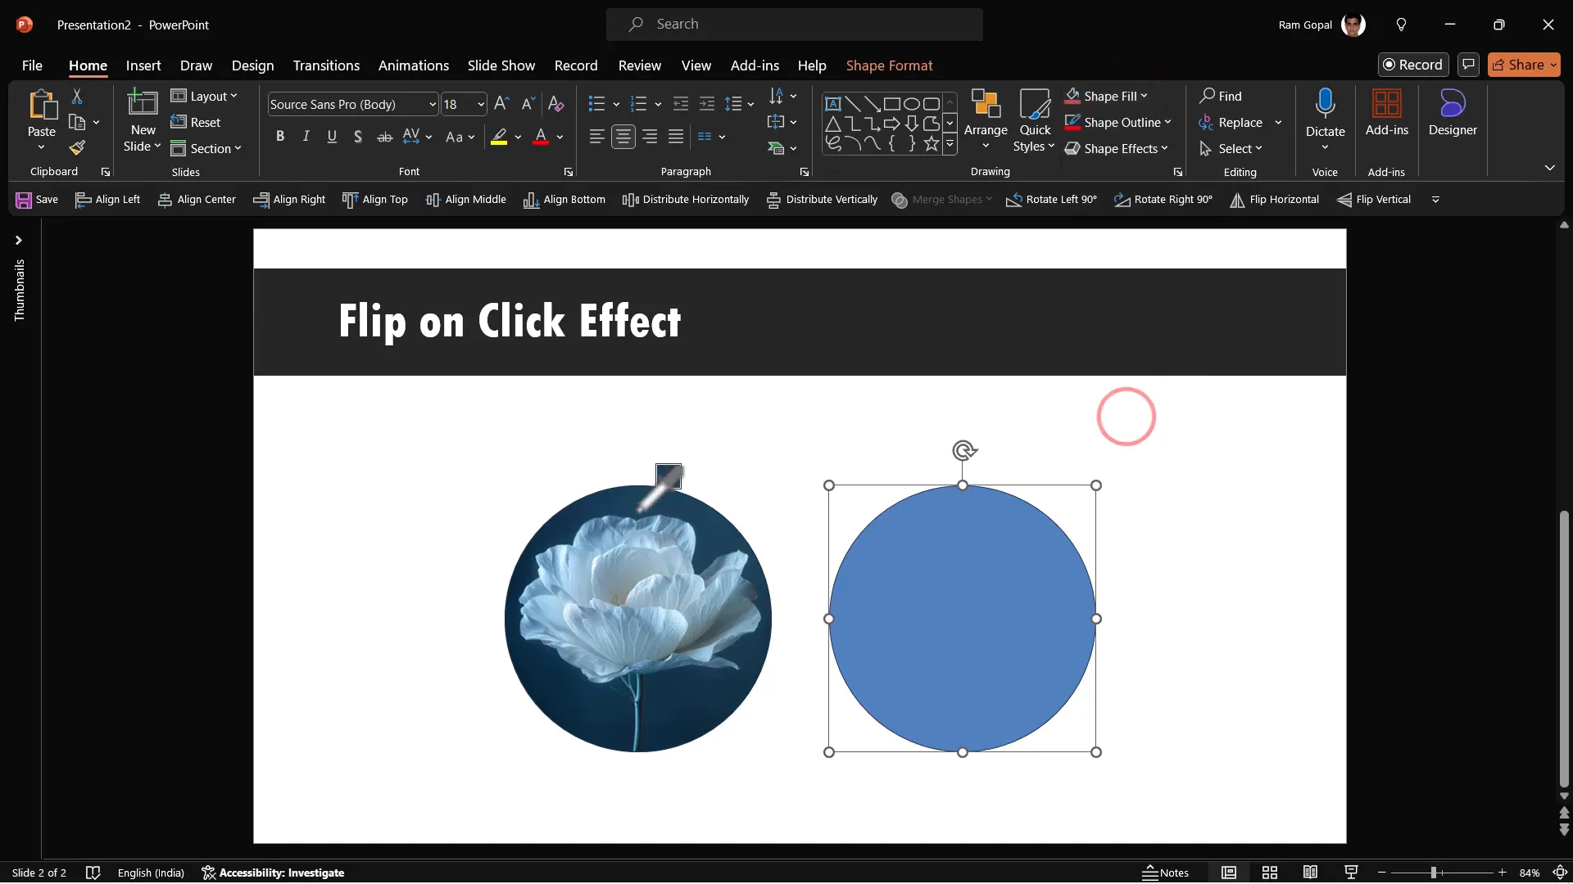The image size is (1573, 884).
Task: Fit slide to current window icon
Action: [x=1561, y=873]
